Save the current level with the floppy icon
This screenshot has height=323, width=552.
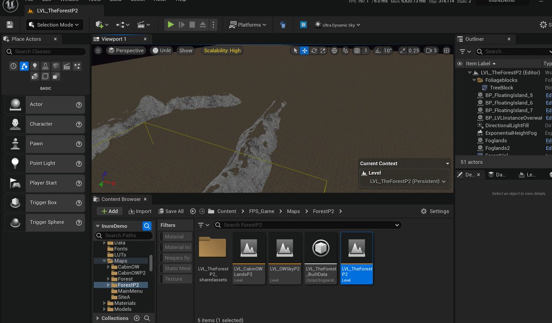pyautogui.click(x=10, y=25)
